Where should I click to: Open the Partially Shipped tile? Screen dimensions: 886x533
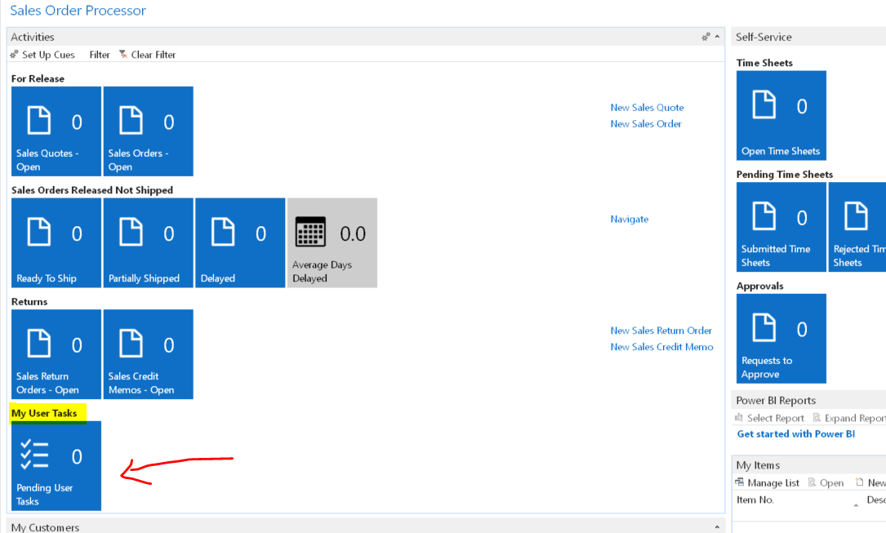pos(148,242)
